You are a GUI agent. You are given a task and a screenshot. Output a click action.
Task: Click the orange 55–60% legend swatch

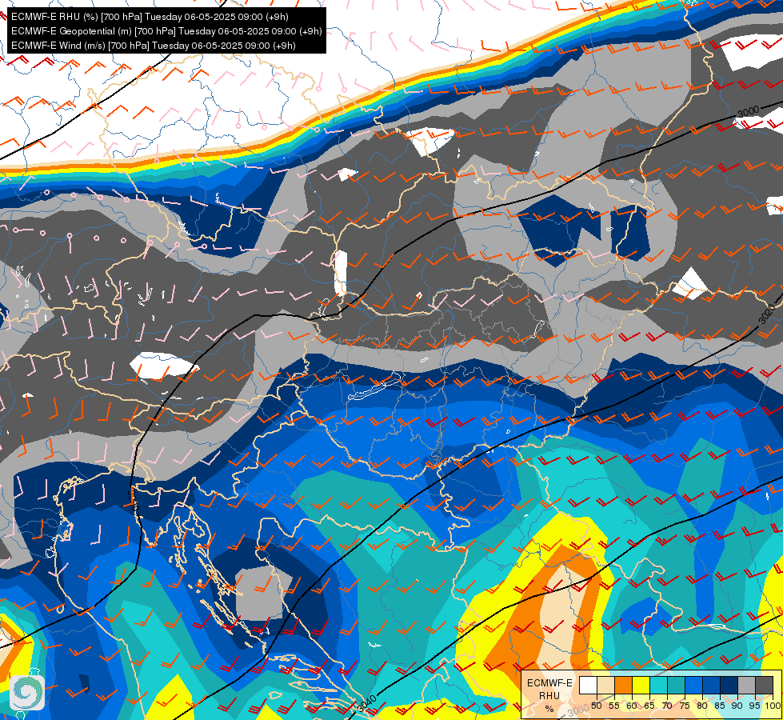(623, 685)
